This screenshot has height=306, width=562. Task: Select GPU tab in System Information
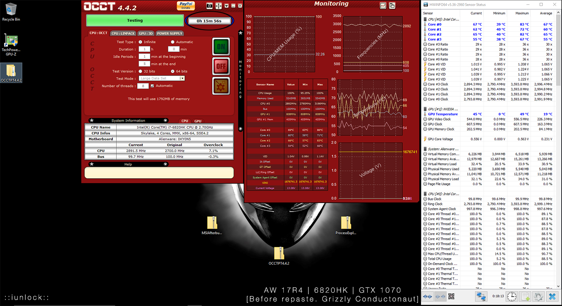(x=198, y=121)
